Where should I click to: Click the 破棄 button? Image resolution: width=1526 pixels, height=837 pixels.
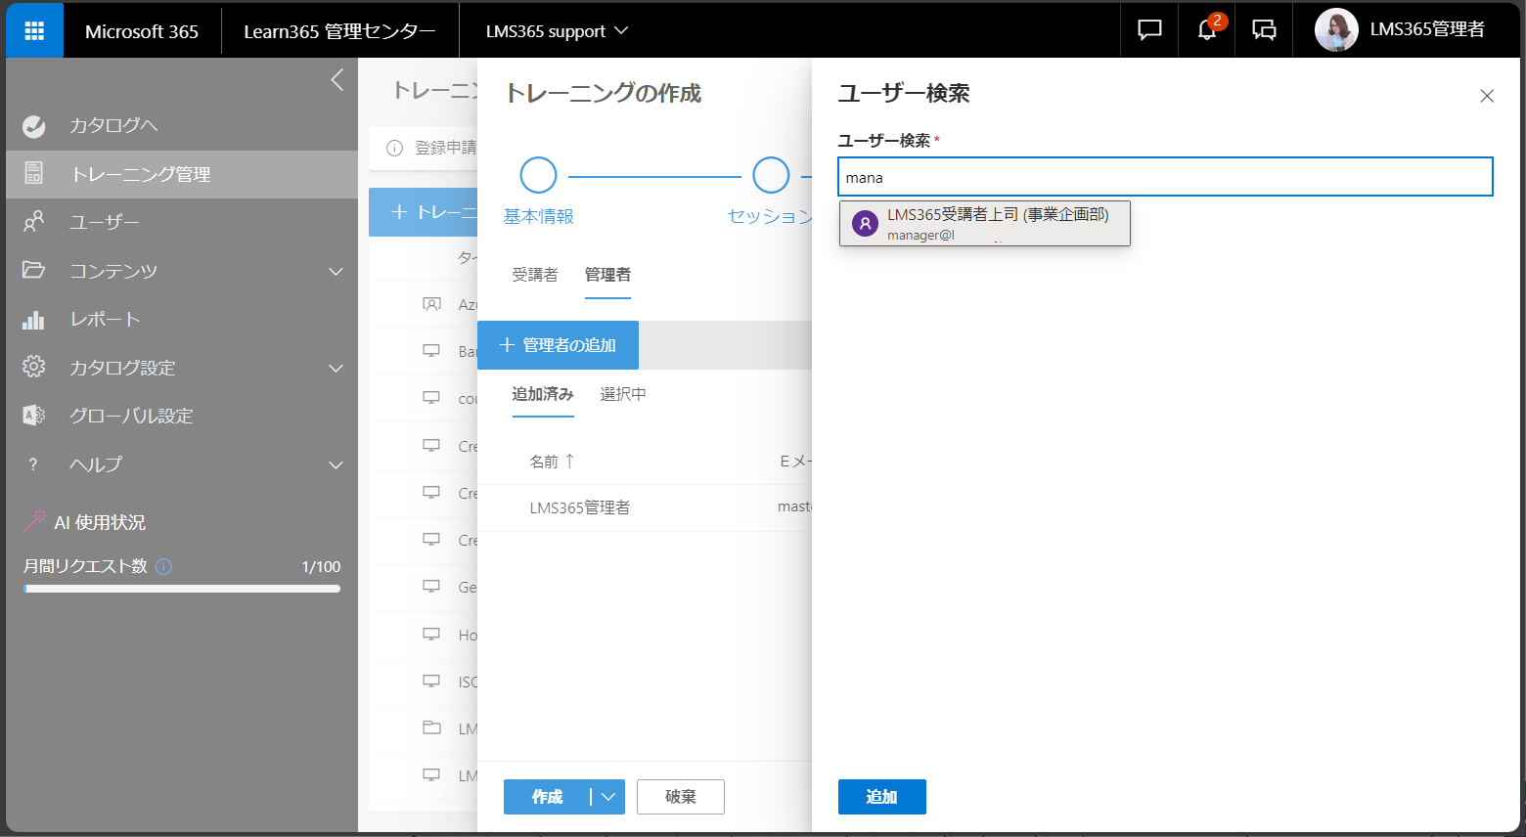pyautogui.click(x=681, y=797)
